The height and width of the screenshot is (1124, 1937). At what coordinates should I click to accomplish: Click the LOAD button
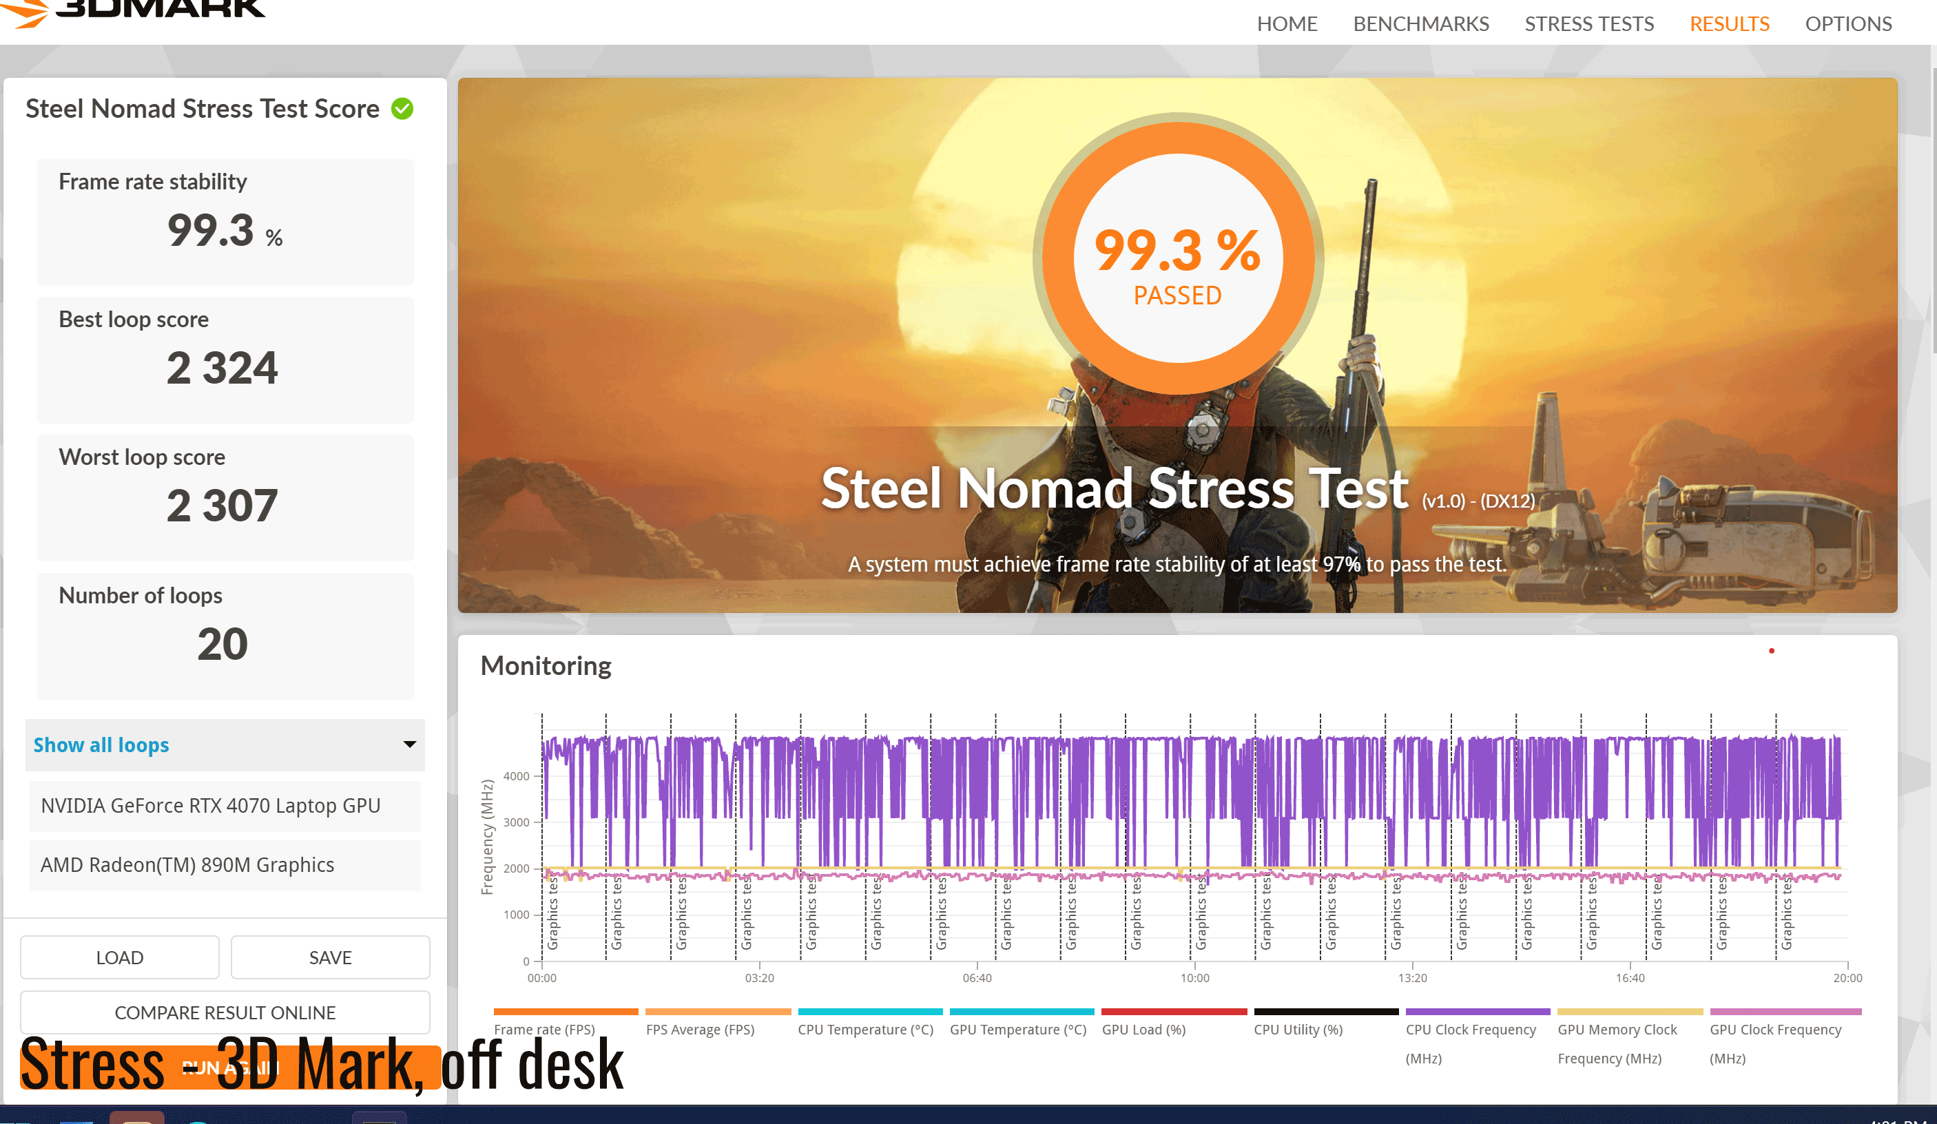pos(119,957)
